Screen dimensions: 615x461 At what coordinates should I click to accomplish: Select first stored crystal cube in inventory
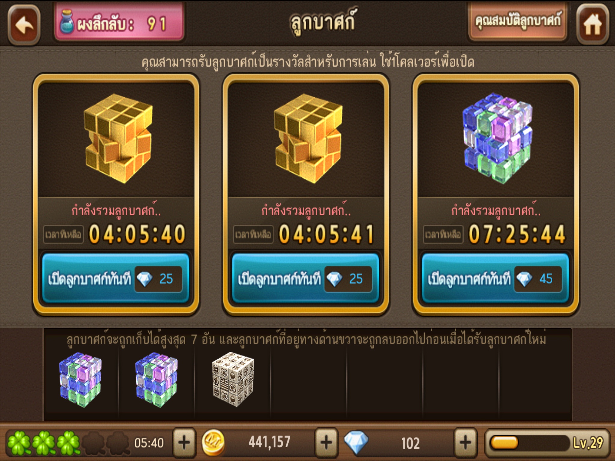pos(80,379)
